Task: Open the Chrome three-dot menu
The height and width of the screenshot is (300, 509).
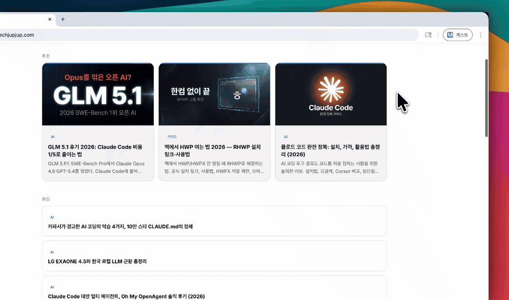Action: [x=480, y=35]
